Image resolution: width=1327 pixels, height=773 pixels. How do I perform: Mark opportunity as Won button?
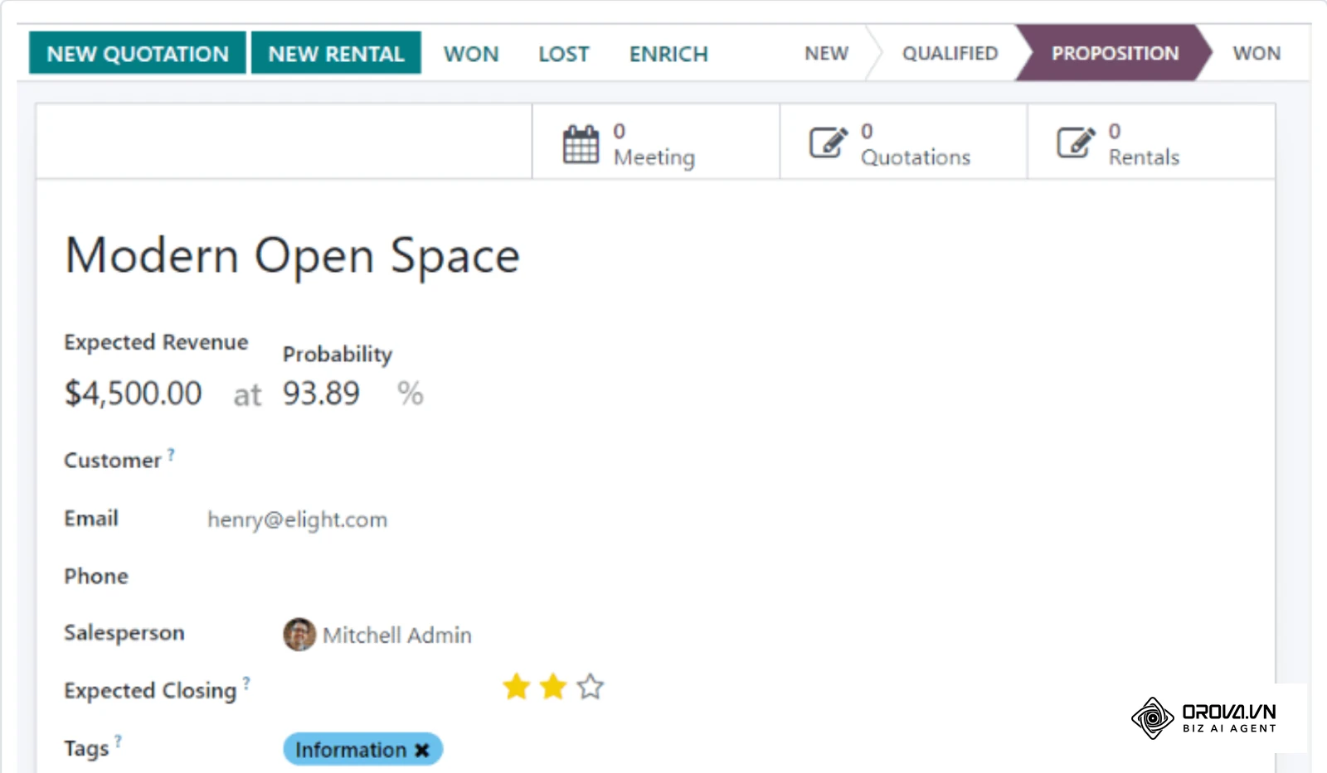pos(471,54)
